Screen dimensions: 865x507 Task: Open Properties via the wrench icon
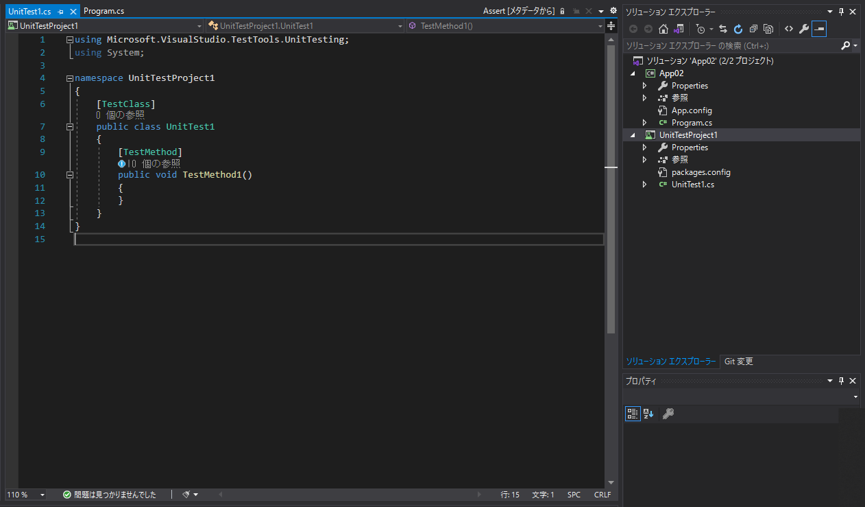804,29
